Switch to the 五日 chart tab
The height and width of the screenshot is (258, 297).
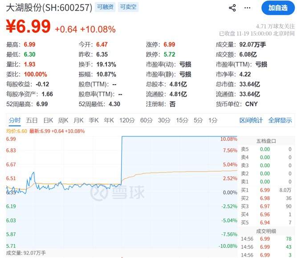coord(32,120)
